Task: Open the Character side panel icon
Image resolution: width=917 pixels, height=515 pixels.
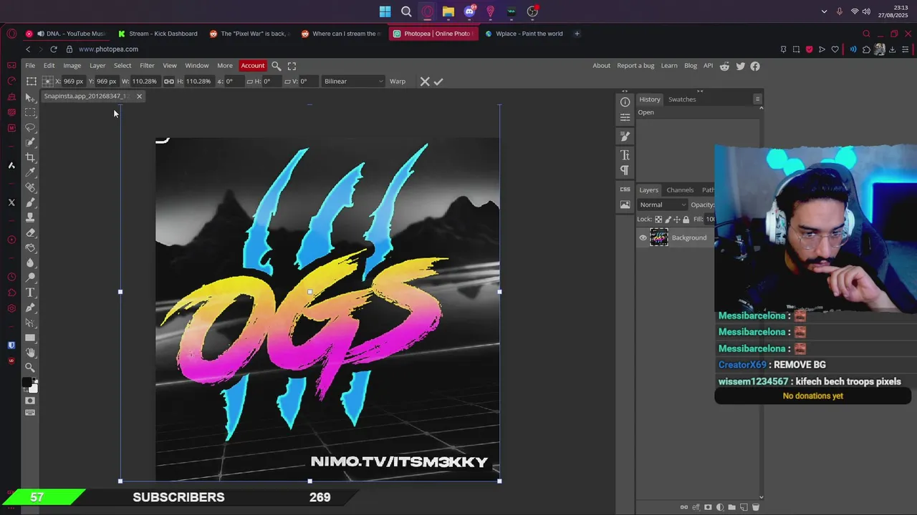Action: (625, 154)
